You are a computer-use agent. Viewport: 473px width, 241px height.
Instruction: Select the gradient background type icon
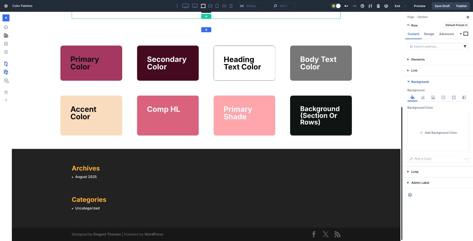tap(423, 97)
